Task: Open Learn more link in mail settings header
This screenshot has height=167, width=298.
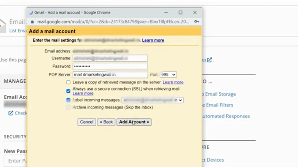Action: click(153, 40)
